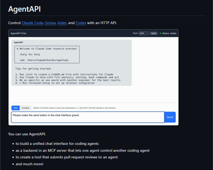The image size is (213, 170).
Task: Click the Control mode hint about raw keystrokes
Action: coord(74,108)
